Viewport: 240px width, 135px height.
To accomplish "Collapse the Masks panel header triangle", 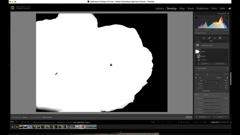I will (x=195, y=41).
